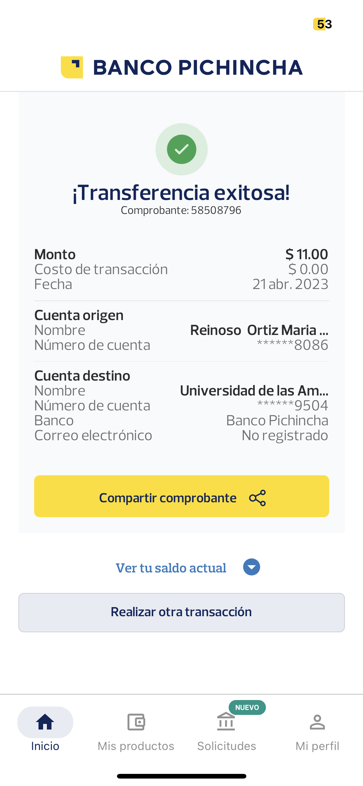The image size is (363, 786).
Task: Expand balance with the blue down arrow
Action: [x=252, y=567]
